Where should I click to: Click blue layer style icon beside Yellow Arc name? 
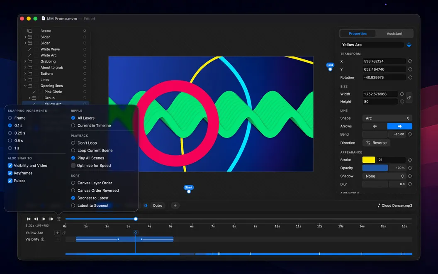pos(409,45)
